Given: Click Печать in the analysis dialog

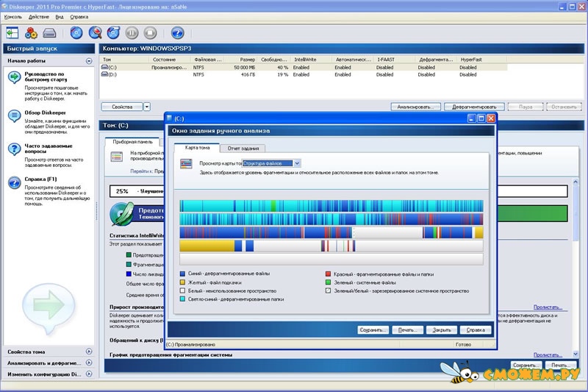Looking at the screenshot, I should click(408, 330).
